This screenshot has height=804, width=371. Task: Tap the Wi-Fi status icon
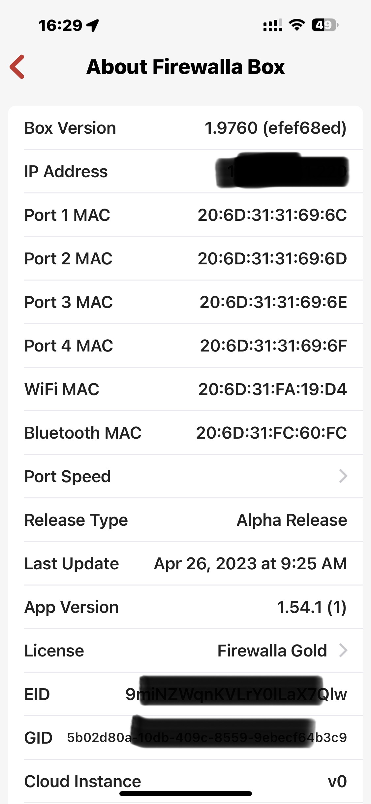point(297,25)
